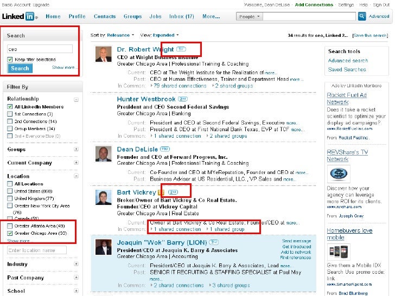Screen dimensions: 395x296
Task: Click Get introduced link
Action: (297, 247)
